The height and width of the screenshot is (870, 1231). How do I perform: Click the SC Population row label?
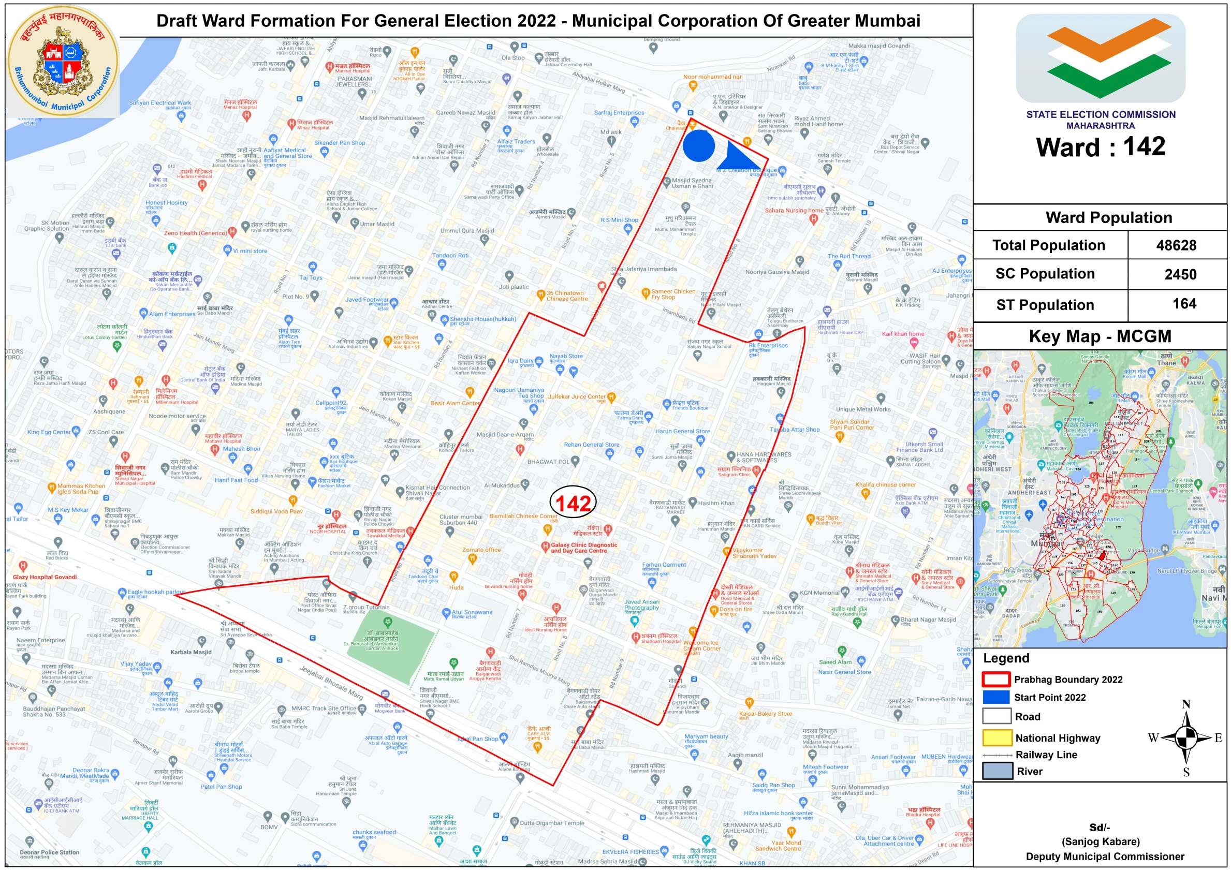[x=1045, y=274]
